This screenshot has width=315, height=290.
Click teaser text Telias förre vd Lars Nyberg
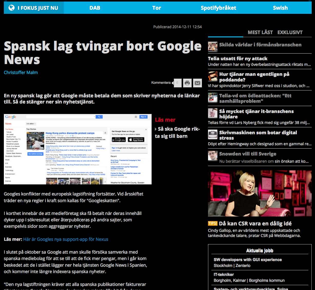[259, 123]
